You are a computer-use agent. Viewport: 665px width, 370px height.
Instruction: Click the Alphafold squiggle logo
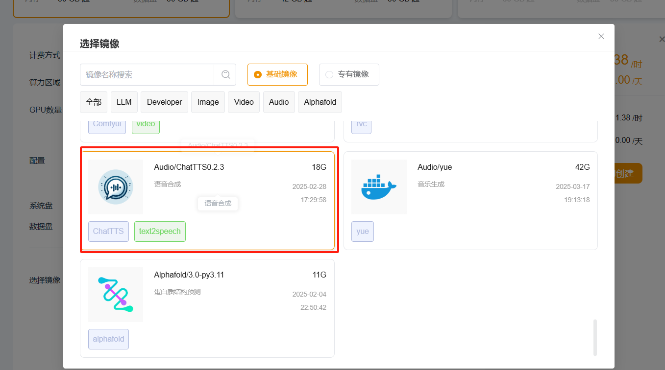pos(116,295)
